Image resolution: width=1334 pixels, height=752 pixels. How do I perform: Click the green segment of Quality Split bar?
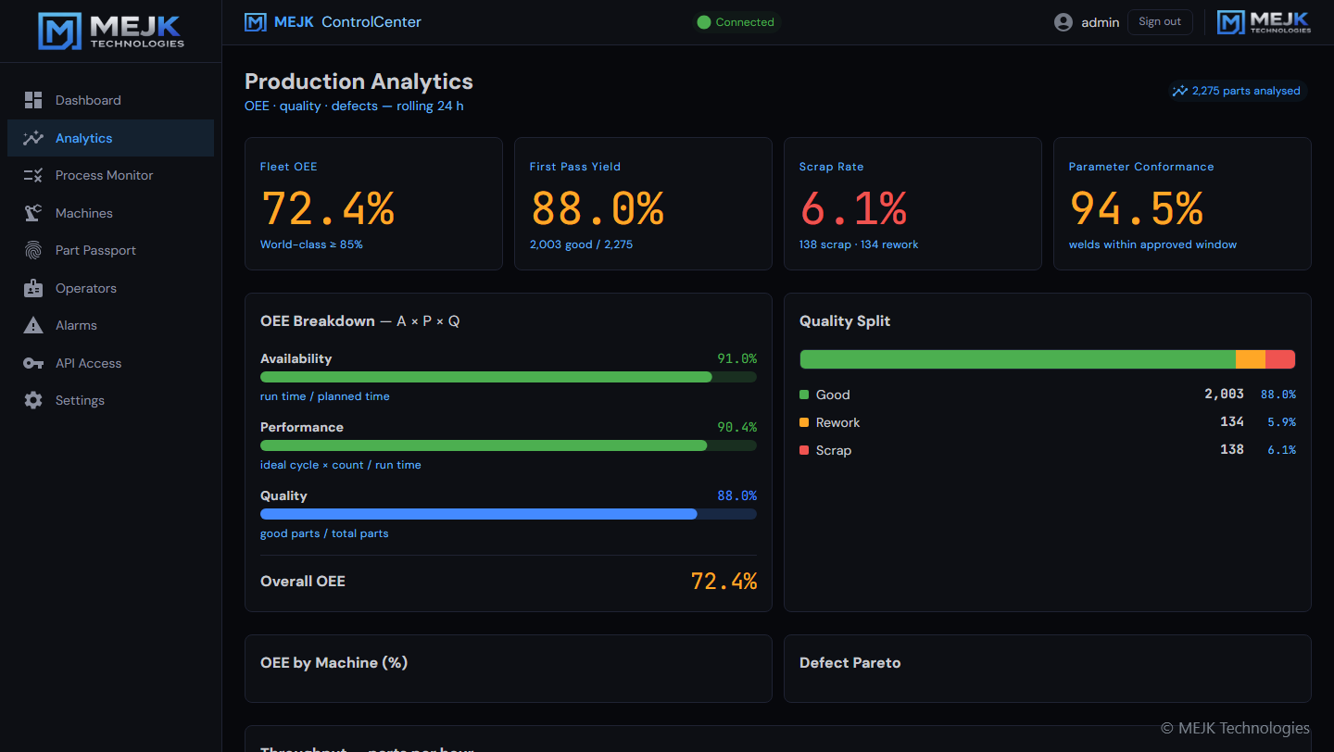point(1017,359)
